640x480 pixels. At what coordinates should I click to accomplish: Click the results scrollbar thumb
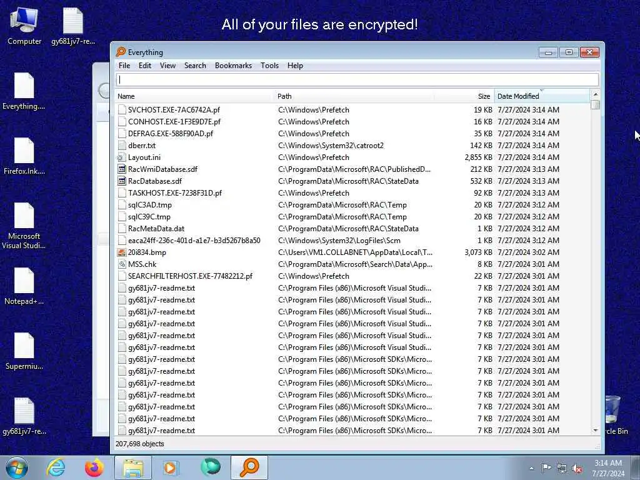[595, 104]
